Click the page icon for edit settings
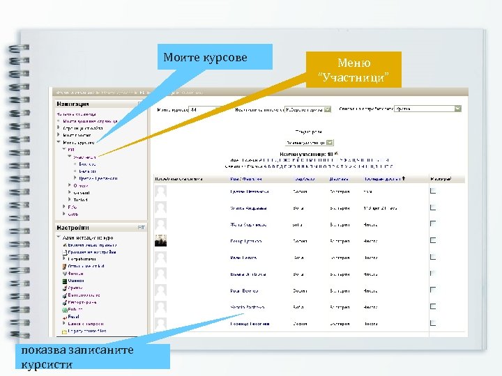This screenshot has height=376, width=502. [x=64, y=252]
